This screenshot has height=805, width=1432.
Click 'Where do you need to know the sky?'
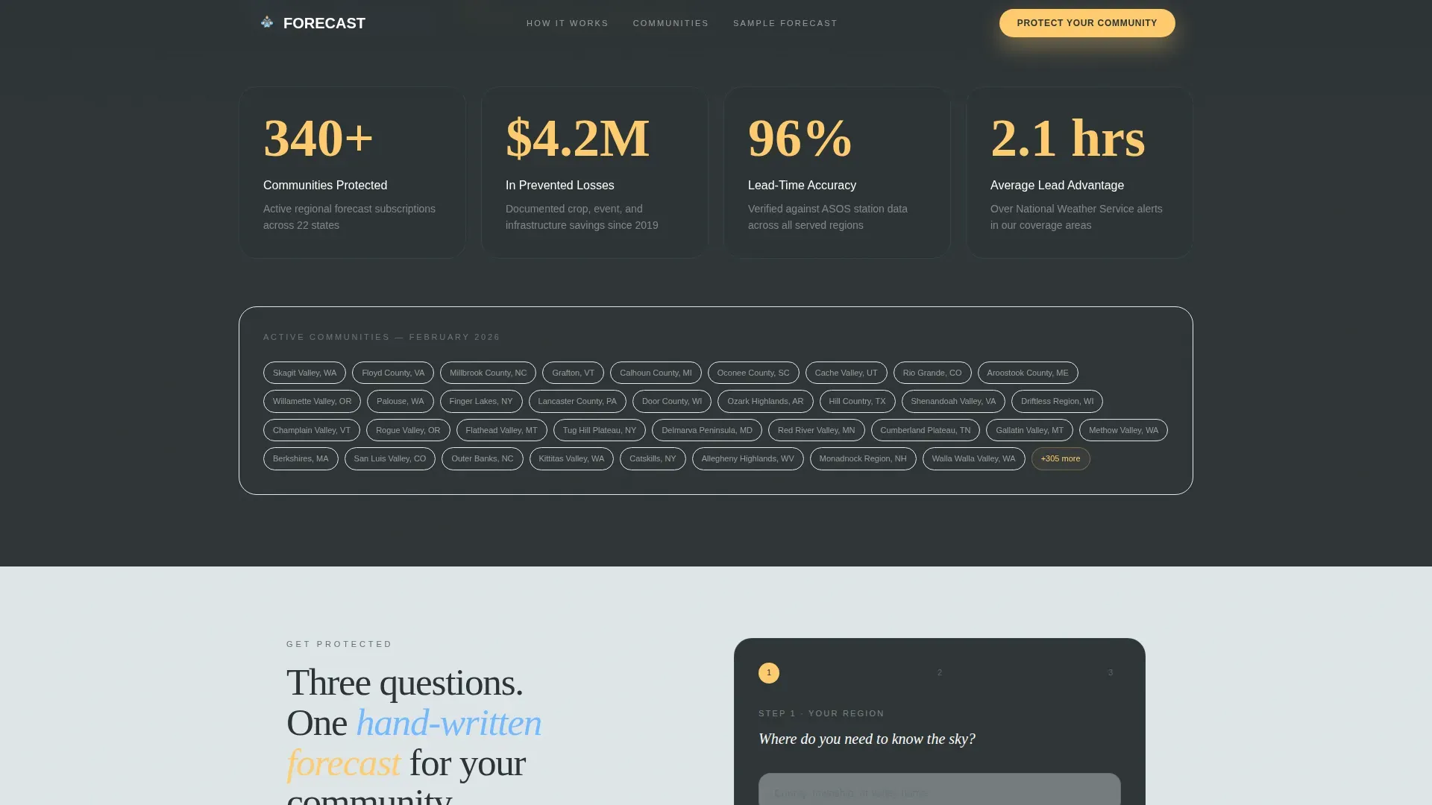click(867, 739)
